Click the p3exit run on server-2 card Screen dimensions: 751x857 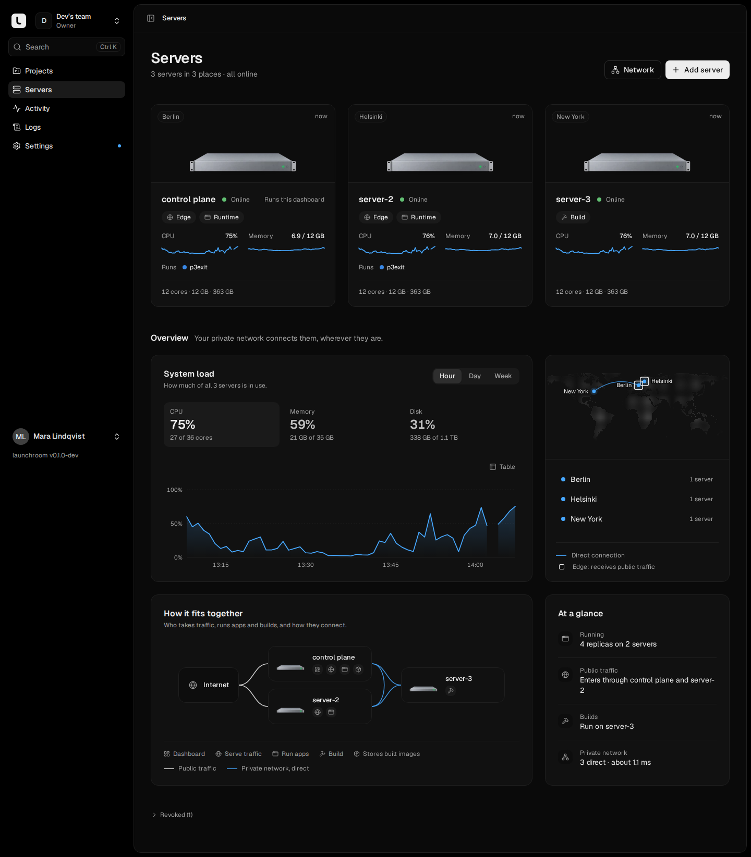coord(392,267)
